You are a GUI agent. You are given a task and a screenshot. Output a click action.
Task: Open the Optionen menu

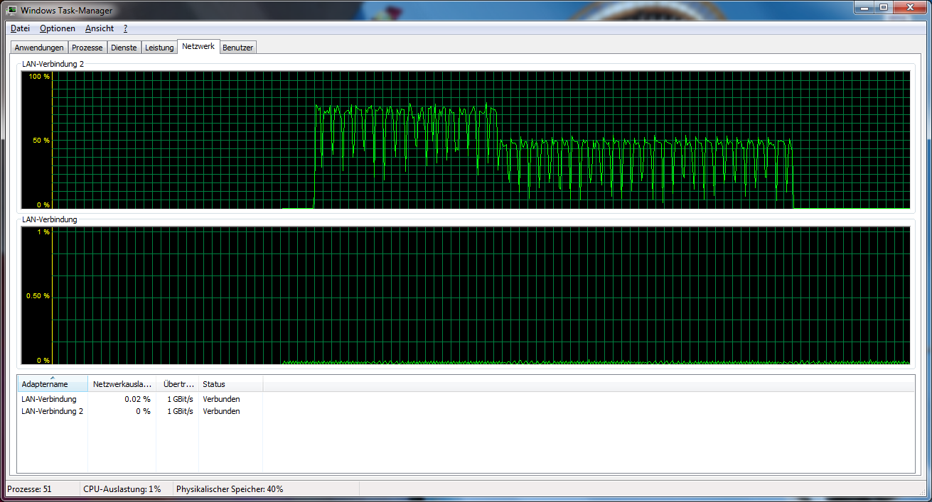point(58,28)
